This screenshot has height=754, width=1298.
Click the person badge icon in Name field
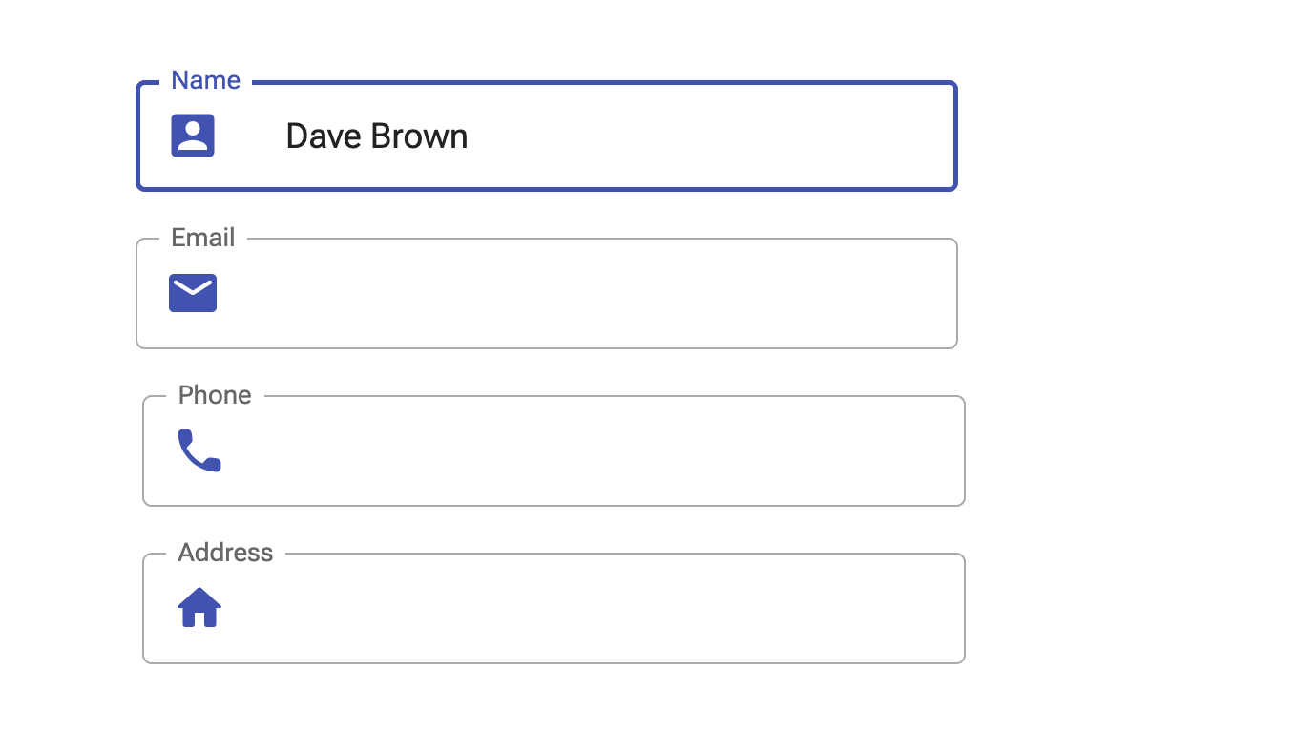pos(193,136)
